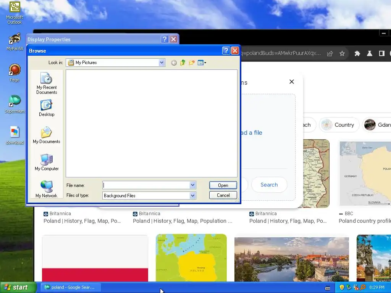Open the BBC Poland country profile link
The height and width of the screenshot is (293, 391).
(365, 221)
